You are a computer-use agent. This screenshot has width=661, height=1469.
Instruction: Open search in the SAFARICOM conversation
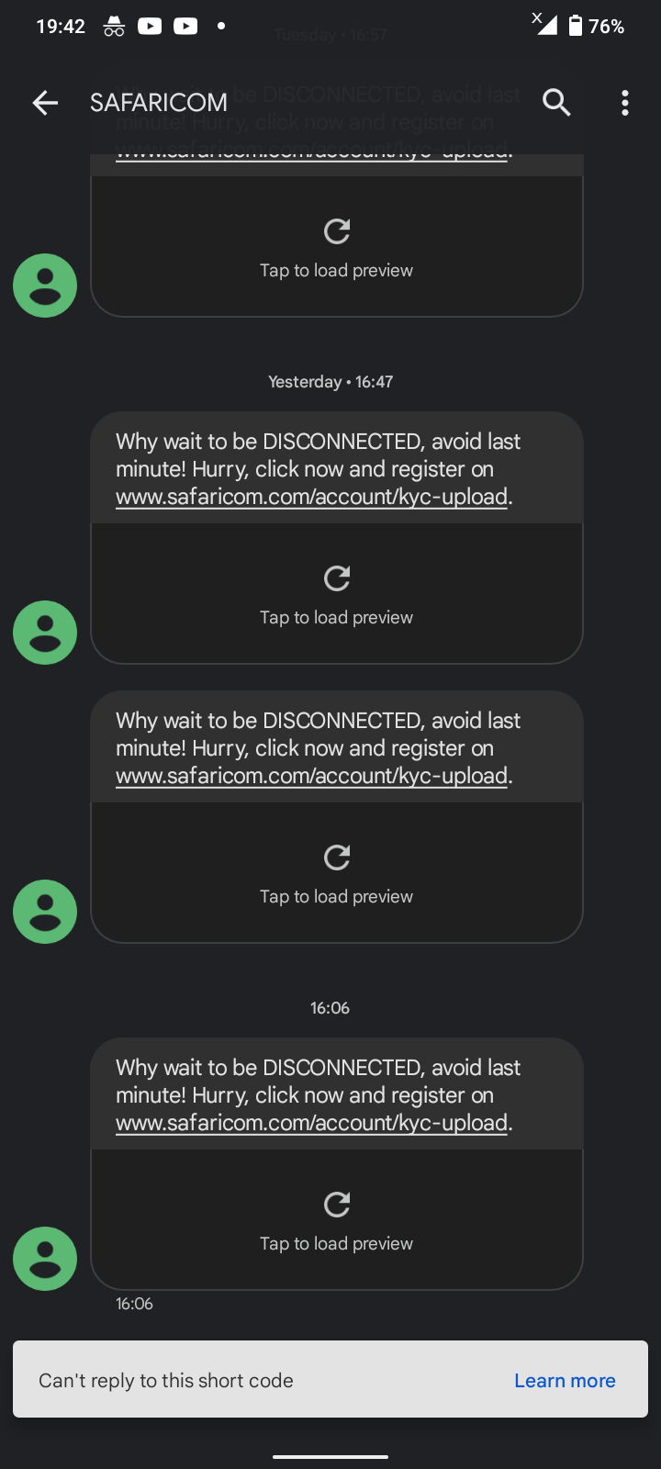tap(556, 103)
